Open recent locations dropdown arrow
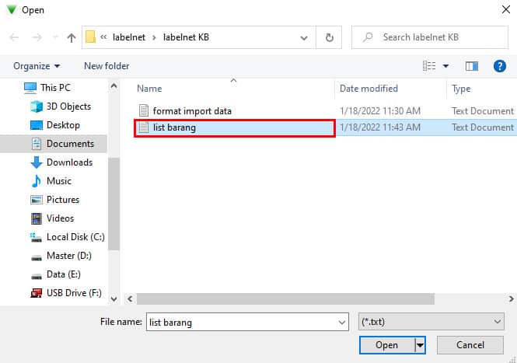517x363 pixels. coord(55,37)
